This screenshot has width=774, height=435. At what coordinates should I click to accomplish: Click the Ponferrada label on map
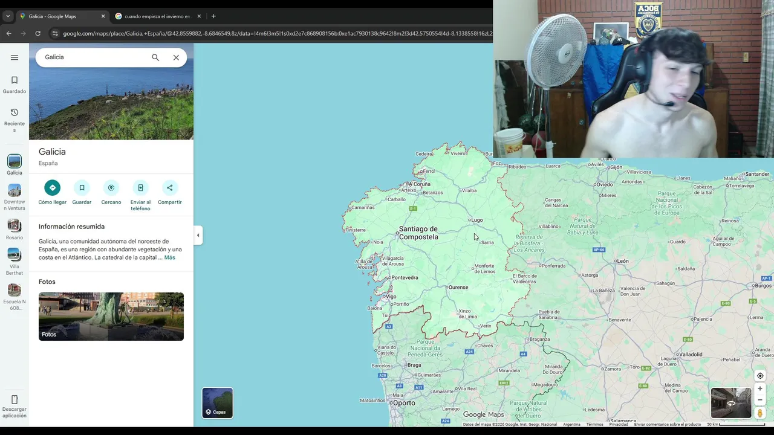coord(553,266)
